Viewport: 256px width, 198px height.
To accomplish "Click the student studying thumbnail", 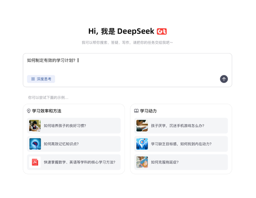I will coord(35,126).
